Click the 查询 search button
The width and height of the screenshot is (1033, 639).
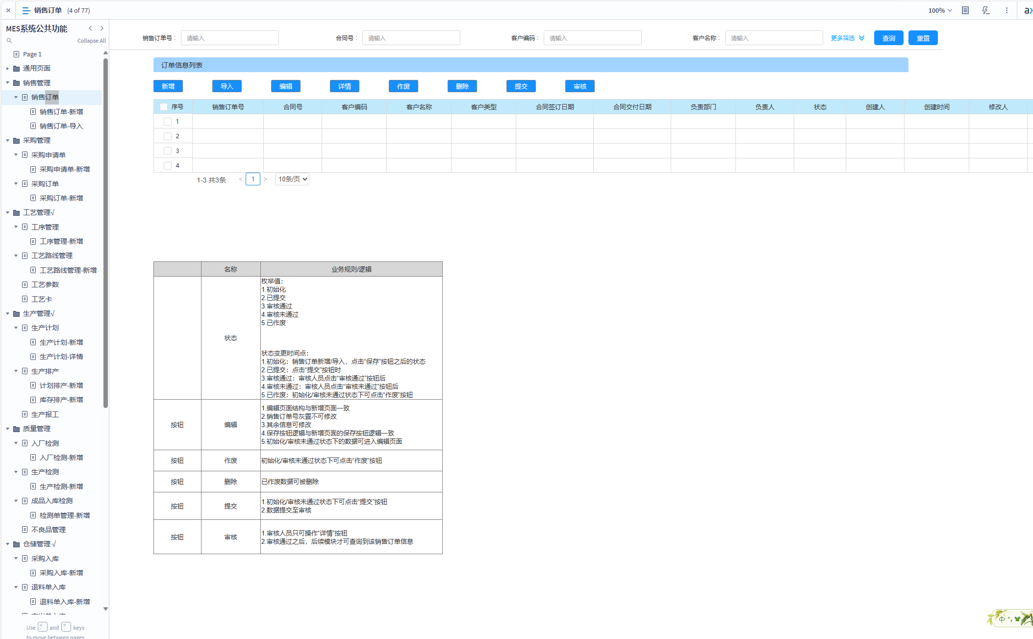pos(889,38)
